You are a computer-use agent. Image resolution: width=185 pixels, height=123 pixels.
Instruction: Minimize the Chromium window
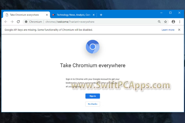coord(161,13)
